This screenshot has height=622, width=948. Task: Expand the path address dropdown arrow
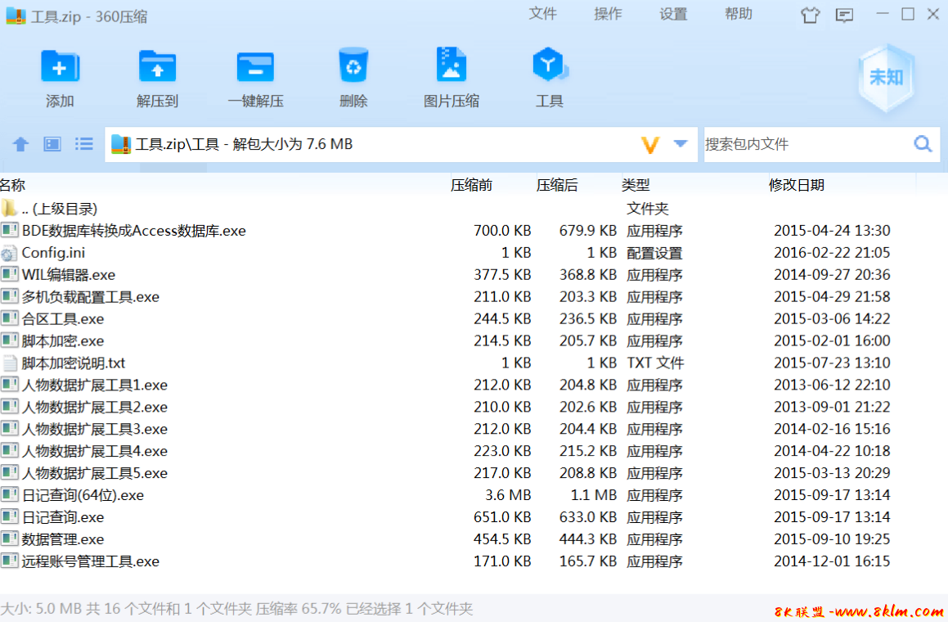tap(681, 144)
